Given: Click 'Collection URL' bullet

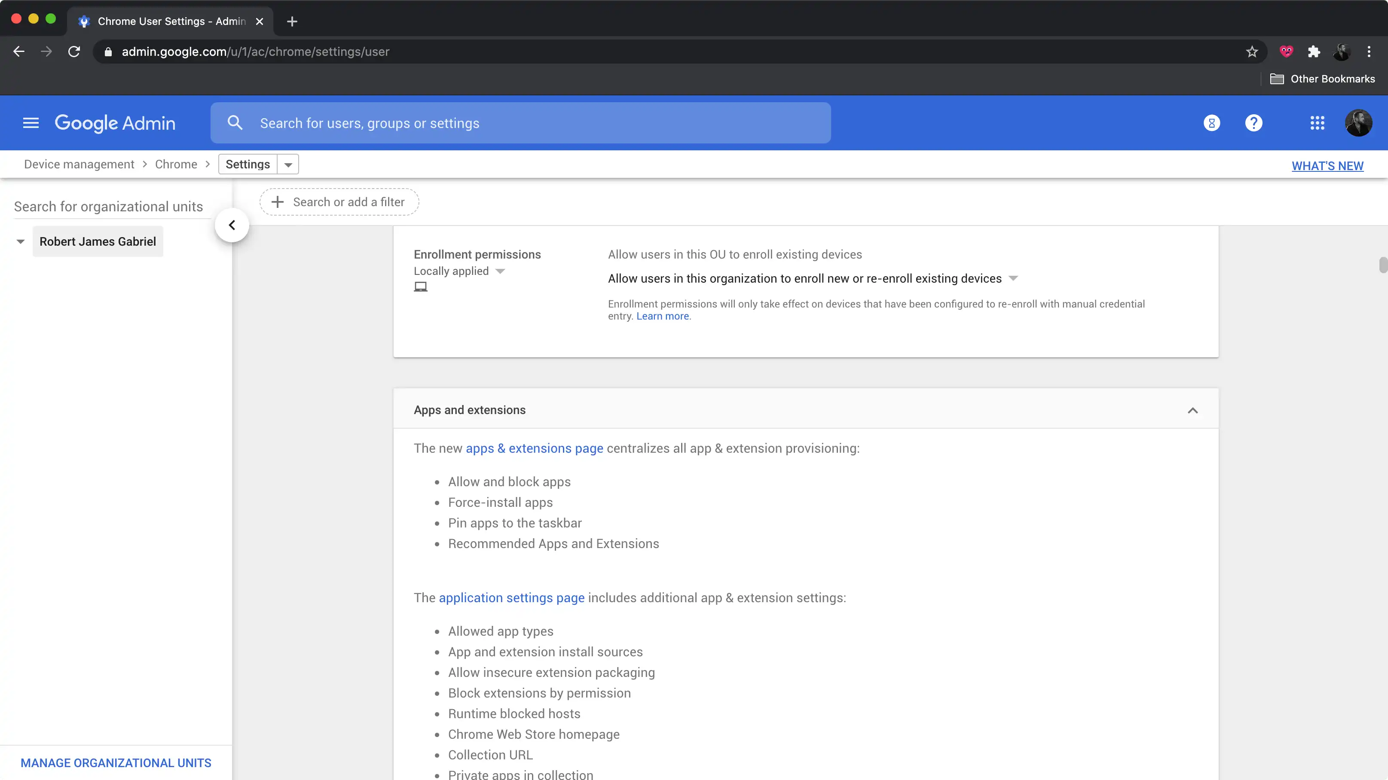Looking at the screenshot, I should (x=490, y=755).
